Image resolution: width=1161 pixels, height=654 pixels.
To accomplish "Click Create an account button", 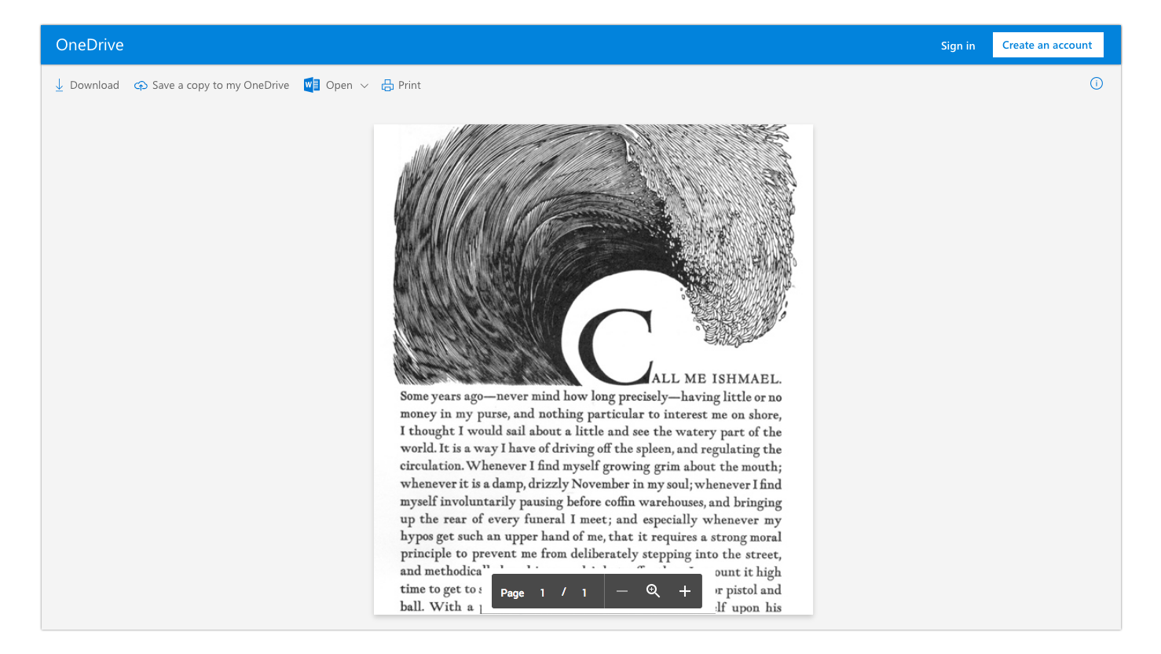I will pos(1048,45).
